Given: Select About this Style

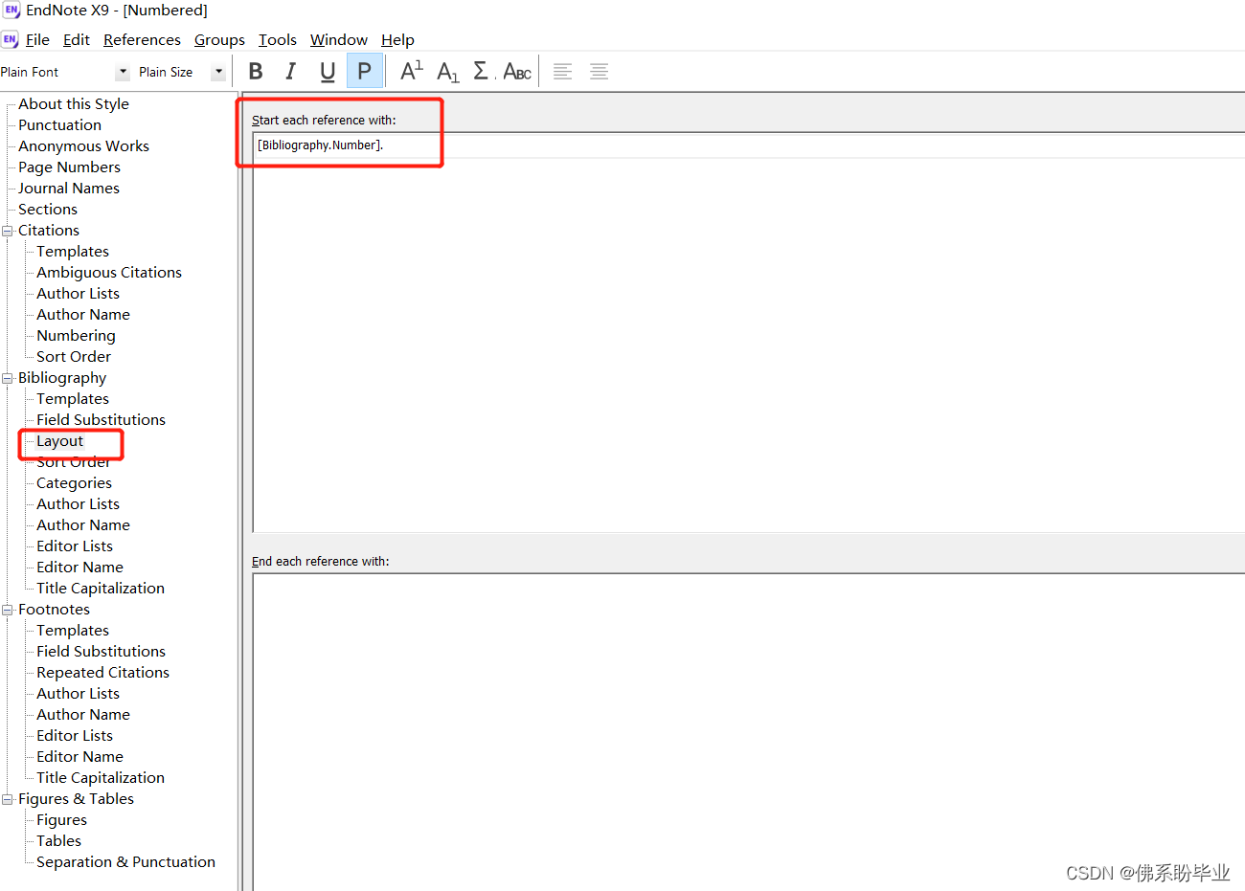Looking at the screenshot, I should click(74, 104).
